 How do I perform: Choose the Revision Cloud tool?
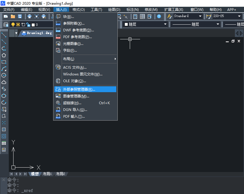pos(4,82)
